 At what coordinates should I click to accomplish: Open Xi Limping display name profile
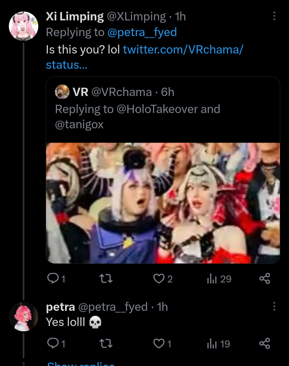pyautogui.click(x=75, y=17)
